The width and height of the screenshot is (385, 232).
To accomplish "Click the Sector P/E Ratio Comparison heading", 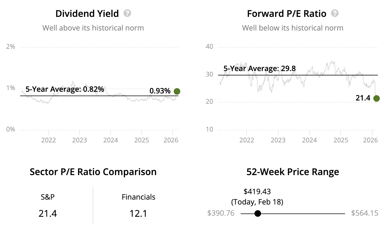I will point(93,172).
